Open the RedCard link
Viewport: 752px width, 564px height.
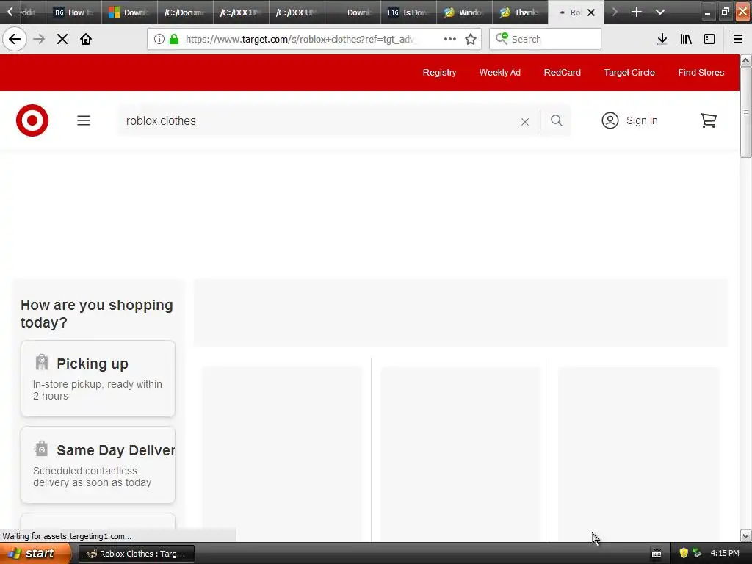click(x=562, y=73)
